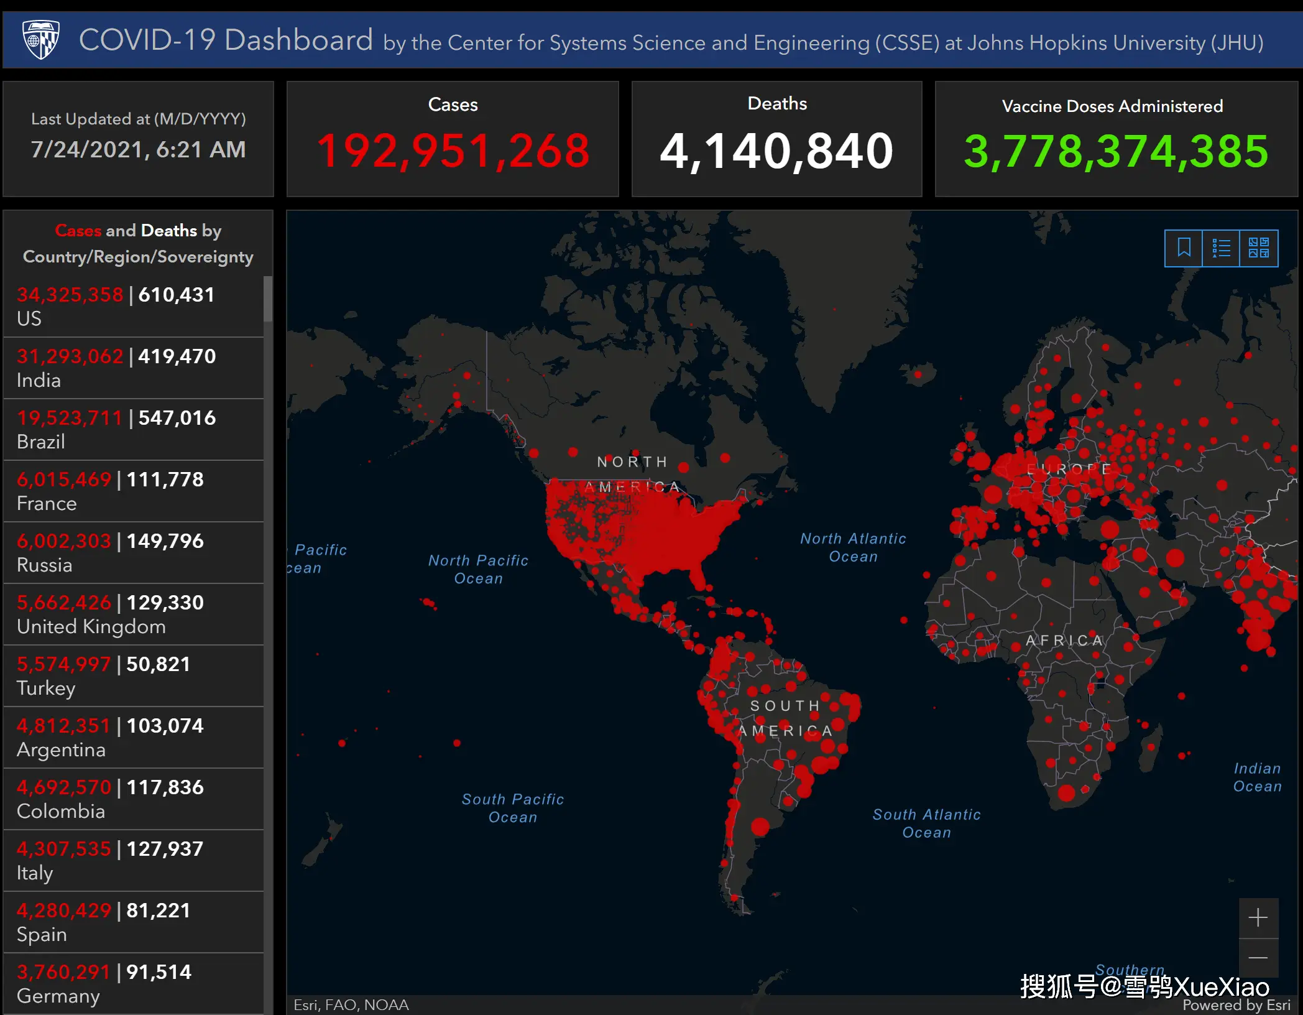
Task: Click the Johns Hopkins shield logo
Action: pyautogui.click(x=41, y=39)
